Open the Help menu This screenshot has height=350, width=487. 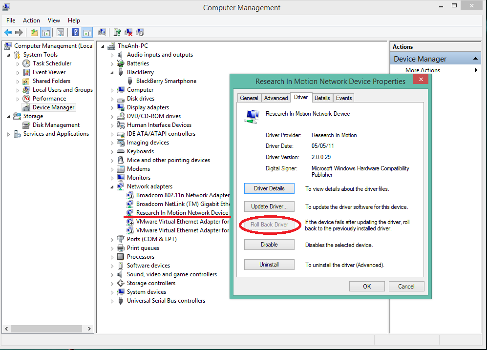[74, 21]
